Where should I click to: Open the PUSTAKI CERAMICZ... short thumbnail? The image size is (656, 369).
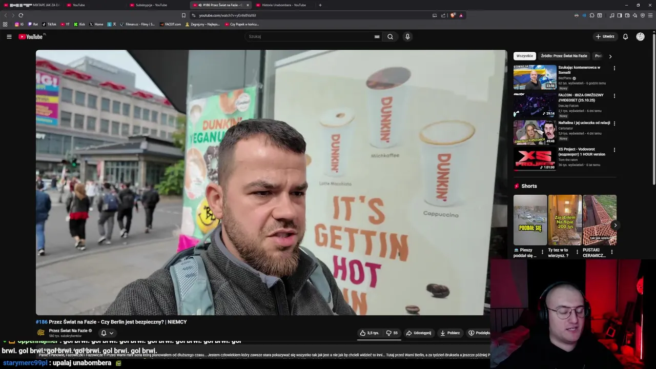click(x=600, y=220)
